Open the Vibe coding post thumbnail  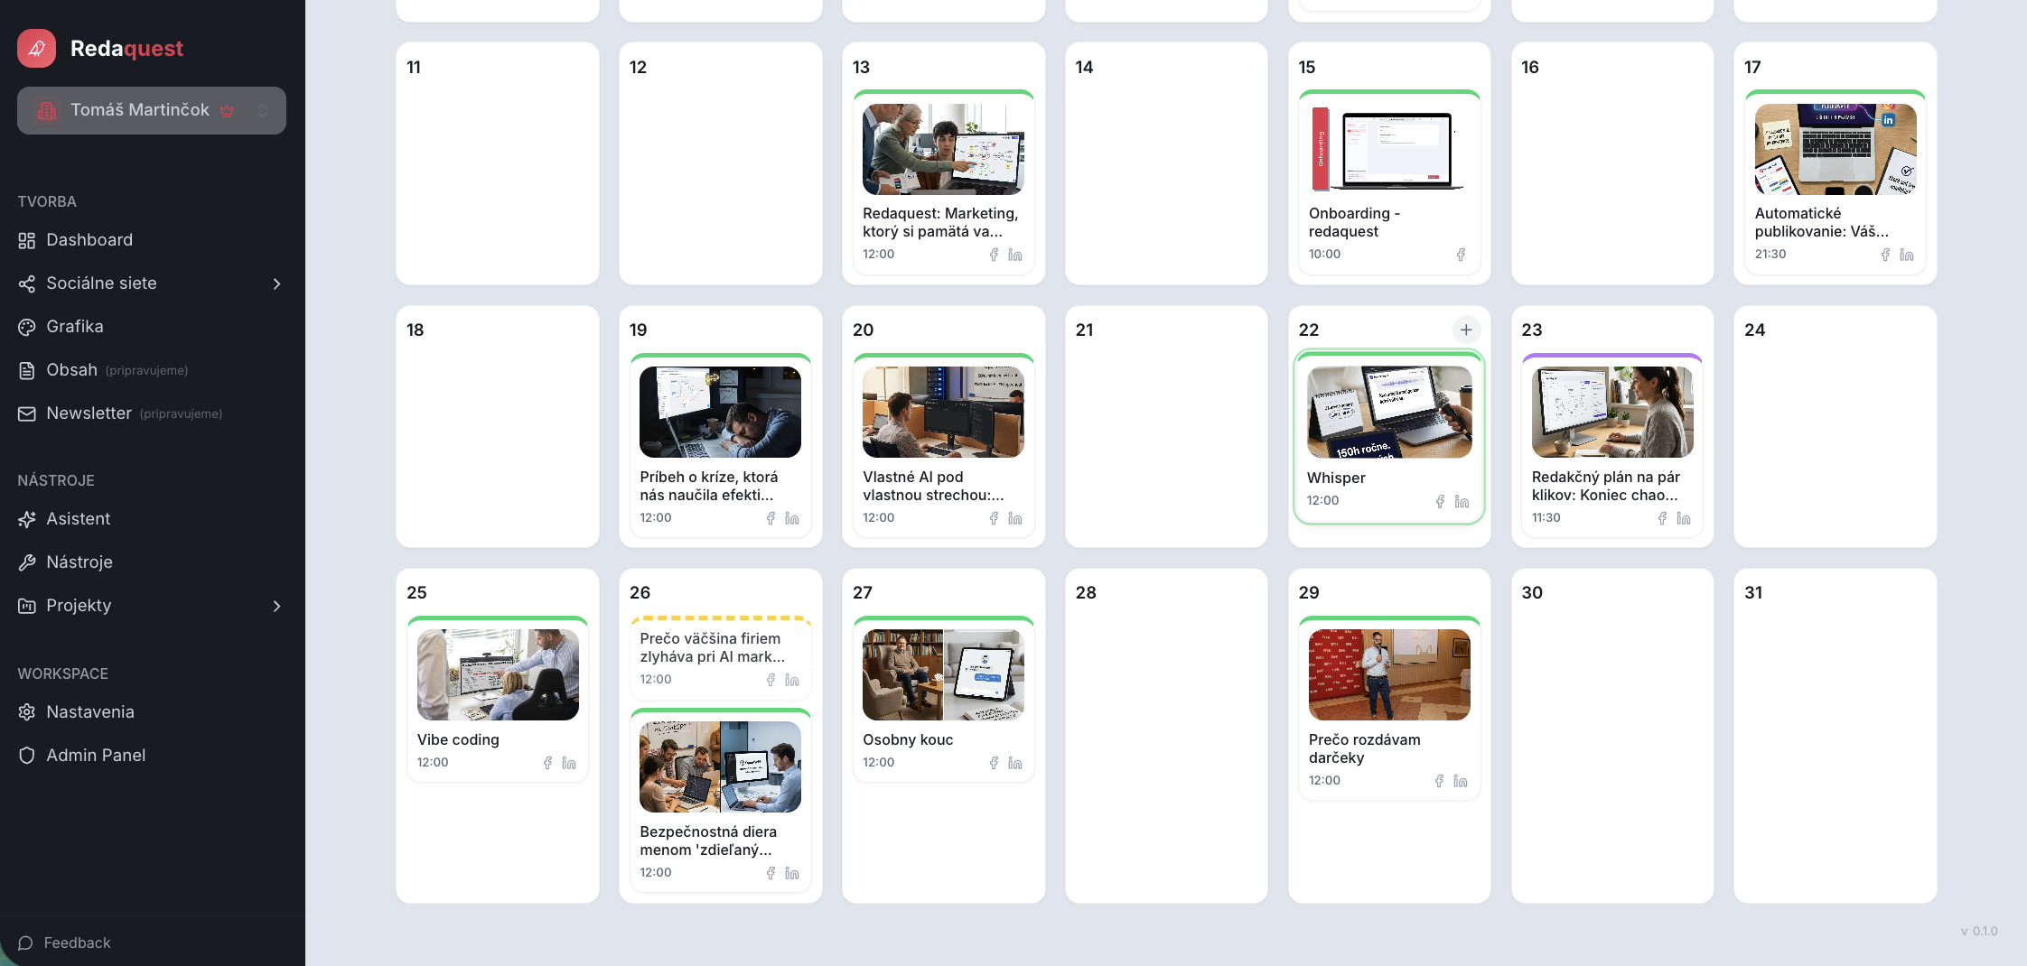tap(498, 675)
